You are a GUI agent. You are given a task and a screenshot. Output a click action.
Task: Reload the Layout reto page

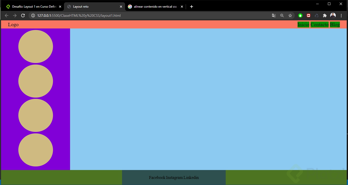tap(23, 16)
